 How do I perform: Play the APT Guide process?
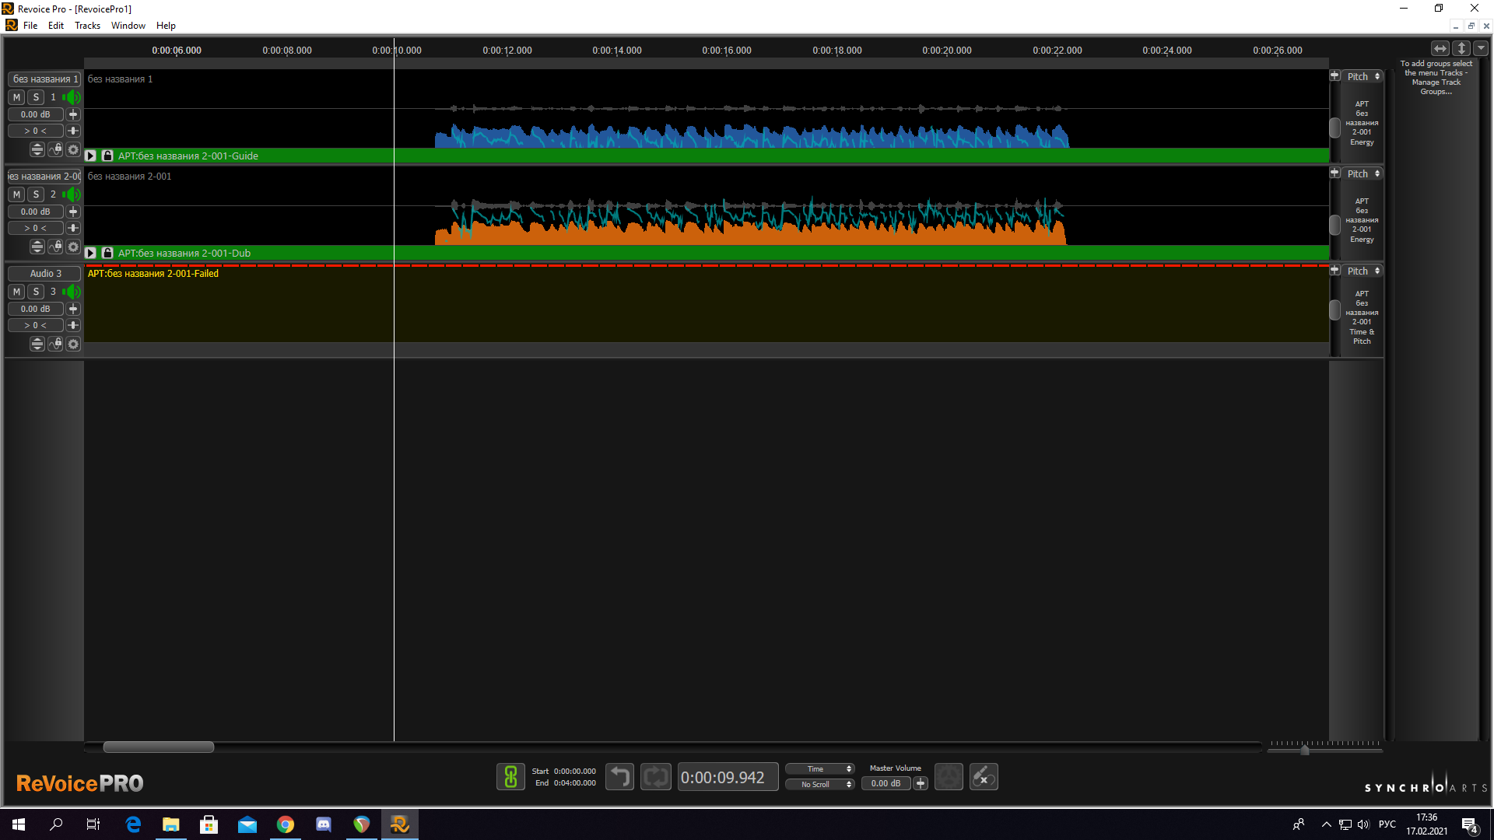tap(90, 156)
